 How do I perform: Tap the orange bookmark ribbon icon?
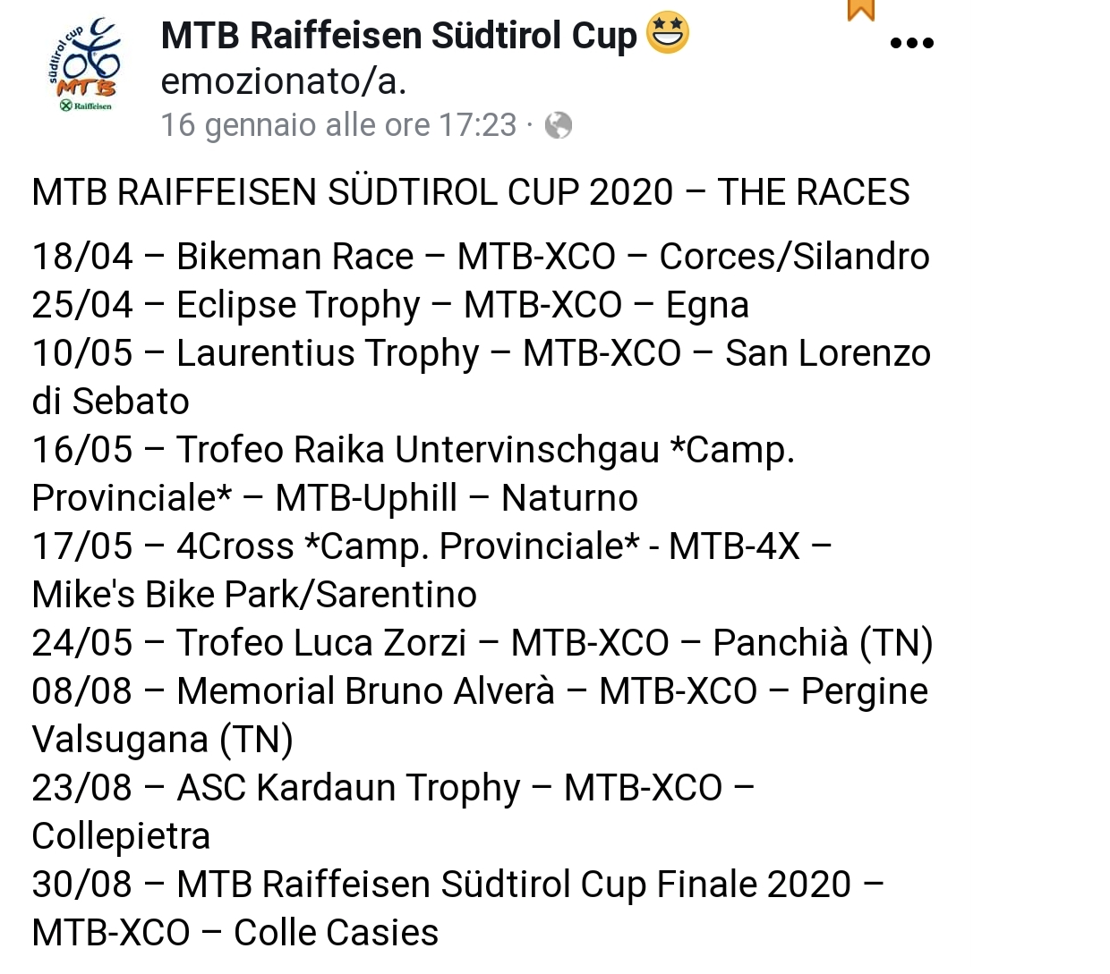[x=860, y=10]
